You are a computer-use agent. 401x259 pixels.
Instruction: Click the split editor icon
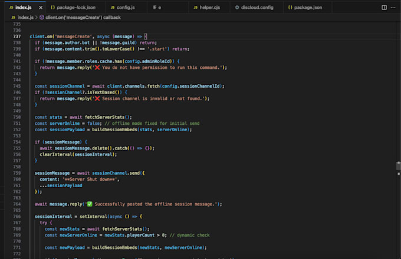pos(384,8)
